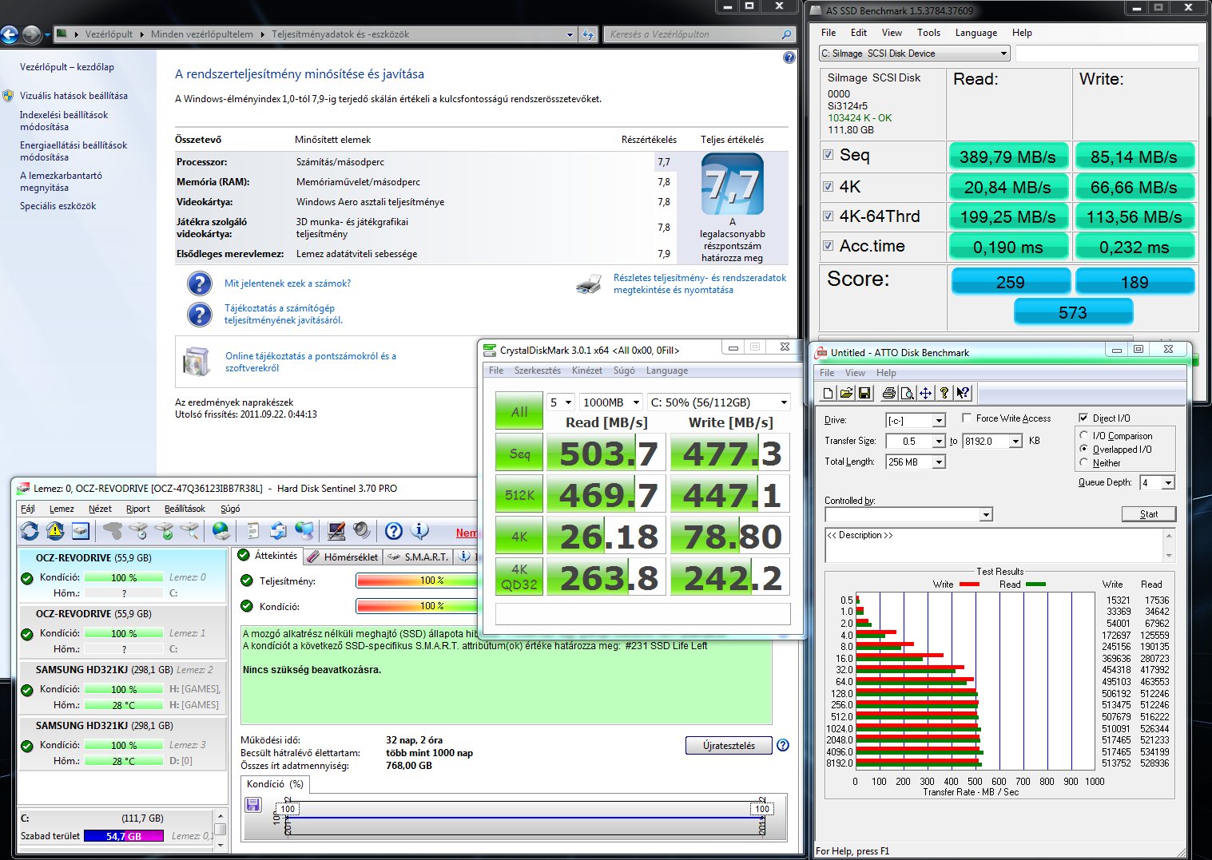Click the globe disk icon in Hard Disk Sentinel
Image resolution: width=1212 pixels, height=860 pixels.
click(221, 531)
